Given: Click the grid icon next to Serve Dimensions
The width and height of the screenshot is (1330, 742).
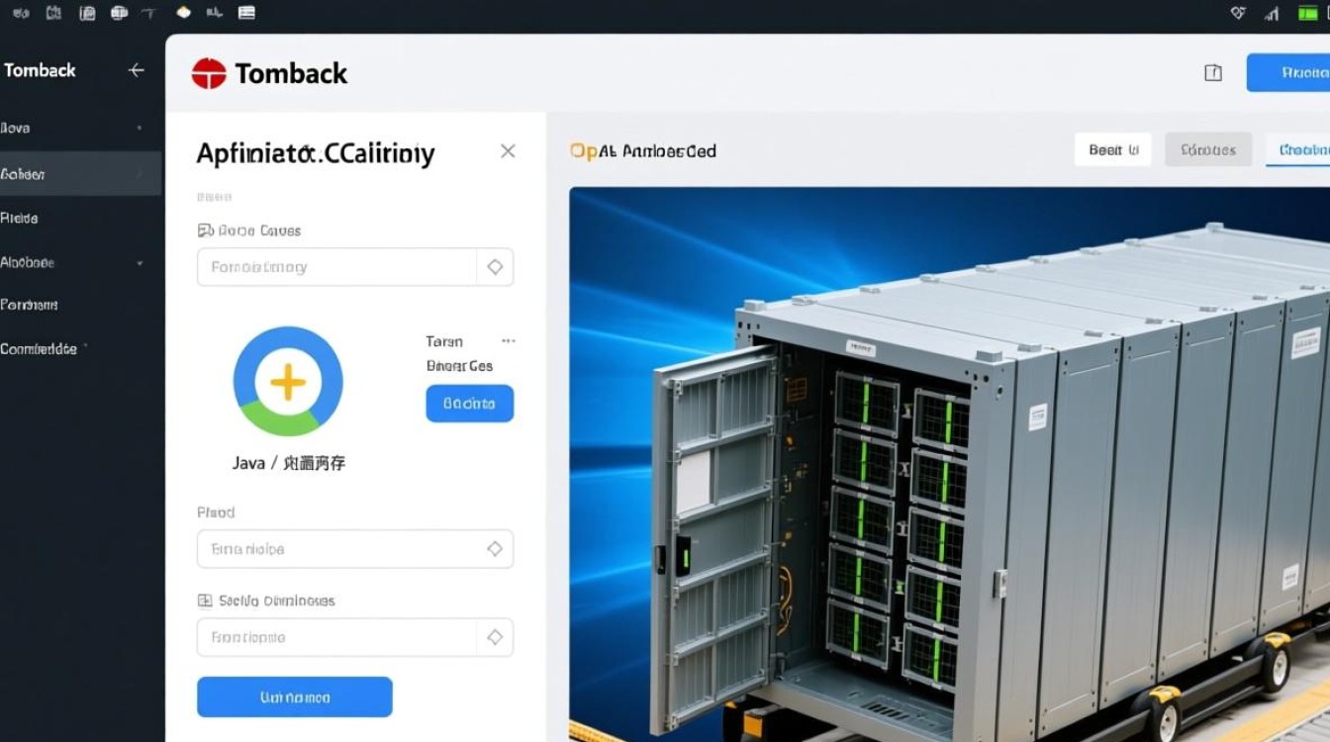Looking at the screenshot, I should coord(204,601).
